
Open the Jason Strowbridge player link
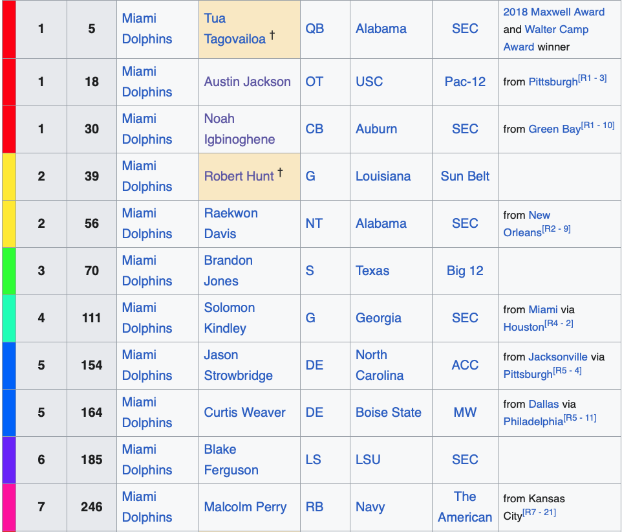click(x=238, y=365)
